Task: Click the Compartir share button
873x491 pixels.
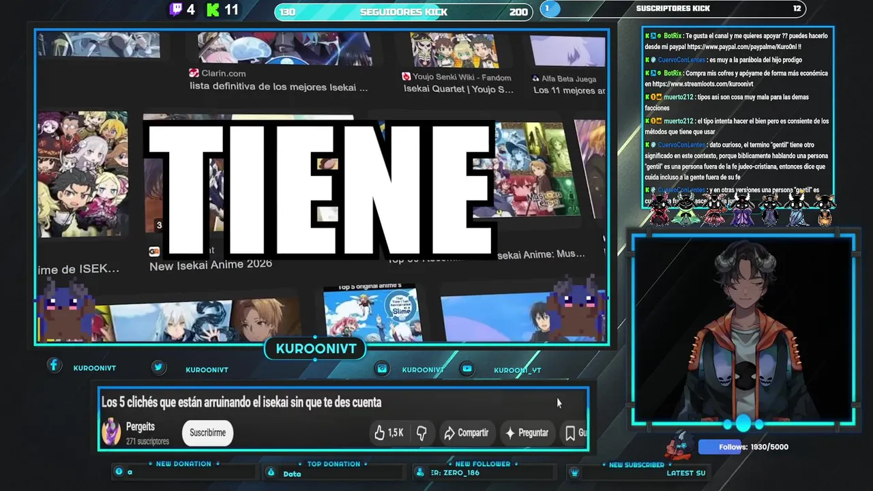Action: tap(467, 432)
